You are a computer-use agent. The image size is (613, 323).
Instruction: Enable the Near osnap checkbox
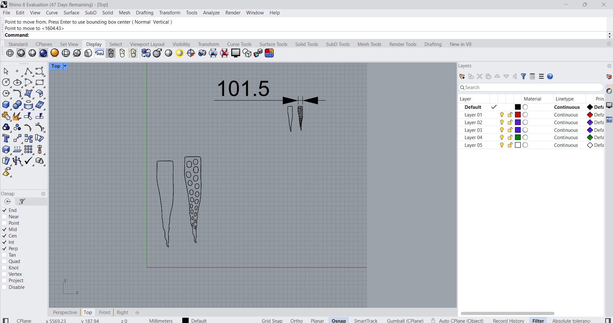point(4,217)
